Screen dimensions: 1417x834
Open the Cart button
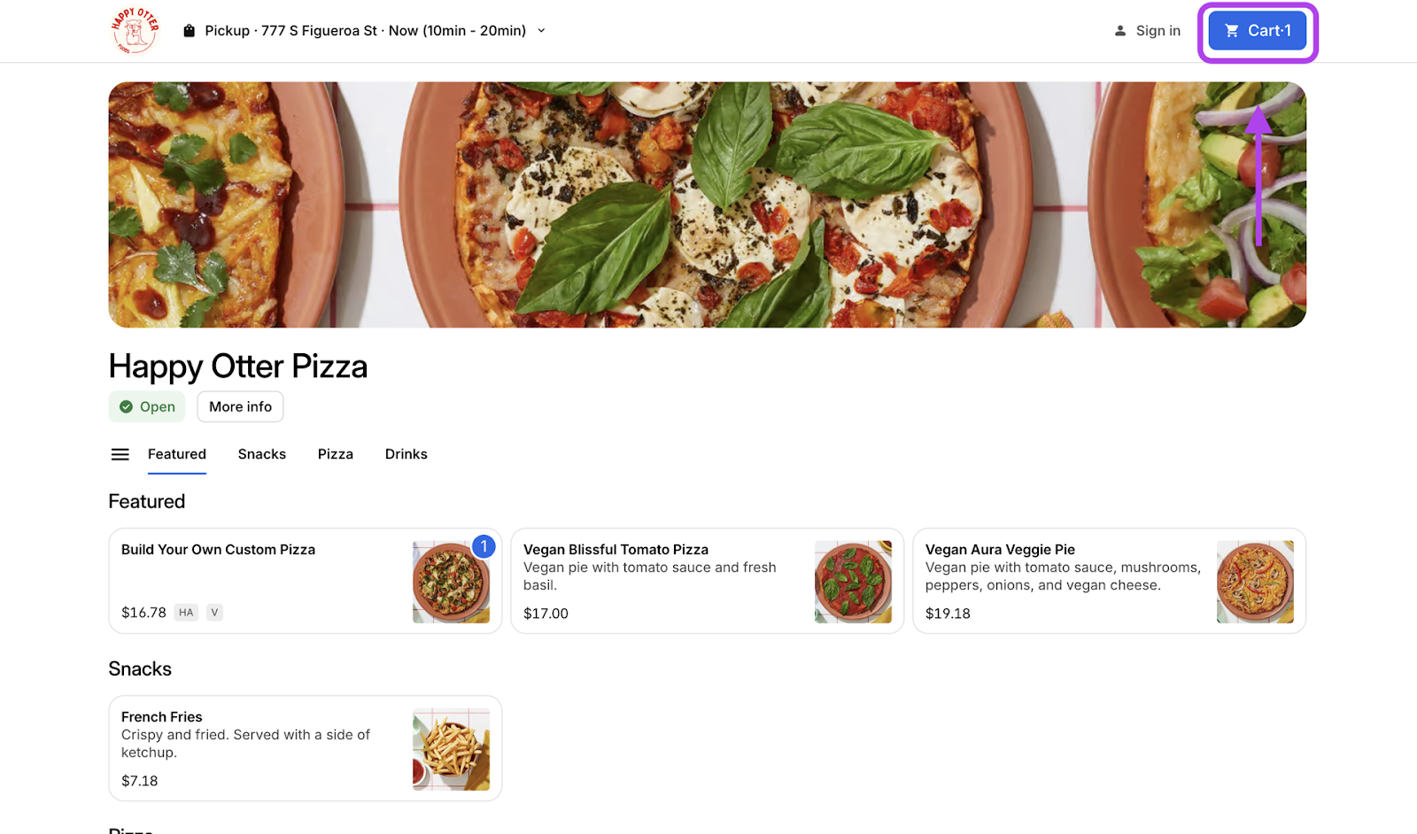(x=1257, y=31)
